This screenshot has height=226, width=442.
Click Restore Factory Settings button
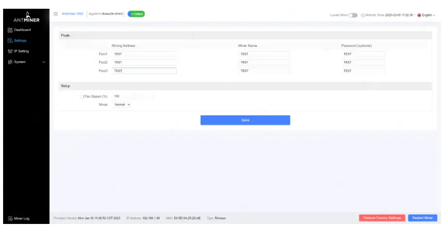coord(382,218)
